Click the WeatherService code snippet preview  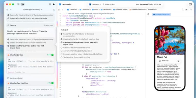point(30,66)
